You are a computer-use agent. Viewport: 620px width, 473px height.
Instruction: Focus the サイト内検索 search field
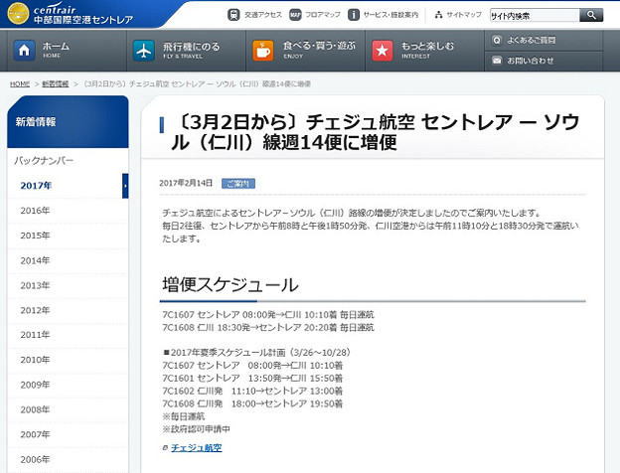pos(535,16)
